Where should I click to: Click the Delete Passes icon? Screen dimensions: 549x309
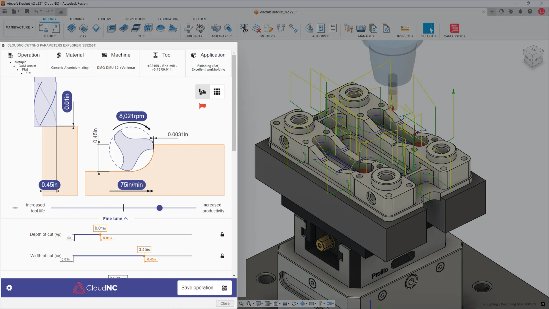tap(256, 28)
